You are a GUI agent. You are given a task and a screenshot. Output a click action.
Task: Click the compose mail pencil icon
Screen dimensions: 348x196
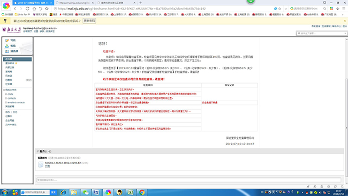(x=7, y=40)
